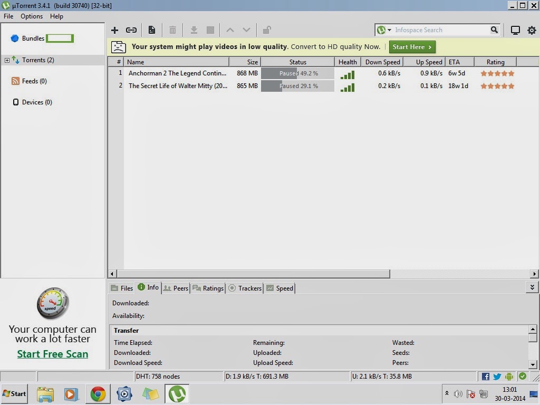Select the Create New Torrent icon

point(152,30)
